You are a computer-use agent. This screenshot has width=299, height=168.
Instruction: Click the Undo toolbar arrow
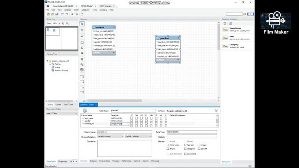coord(62,14)
